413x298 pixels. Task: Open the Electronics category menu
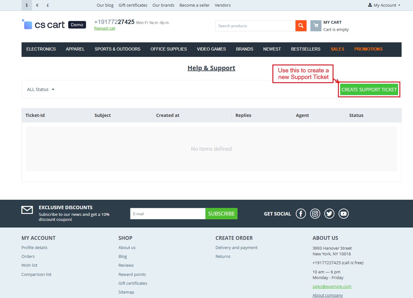point(41,49)
